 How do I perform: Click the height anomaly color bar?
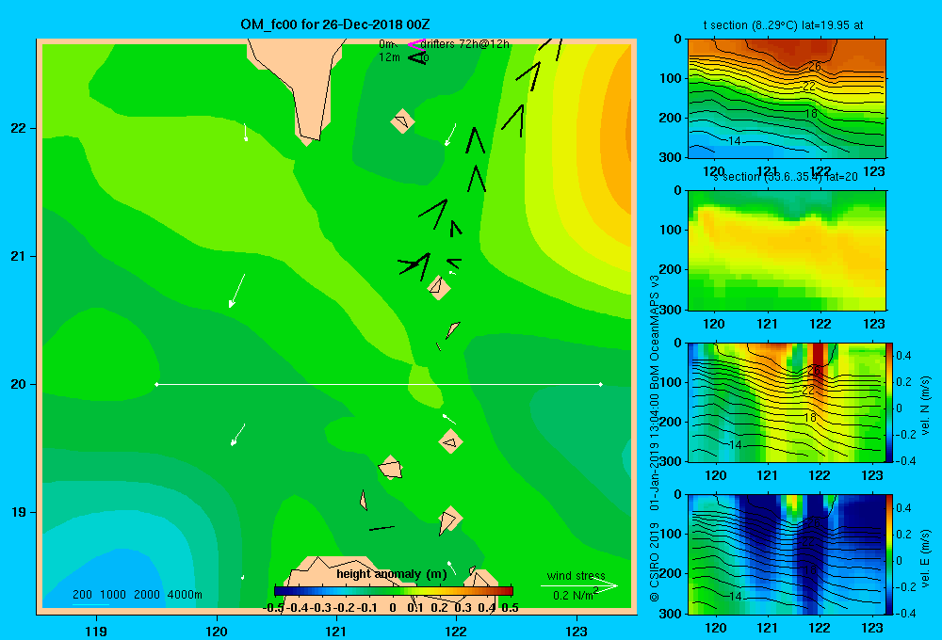point(394,591)
